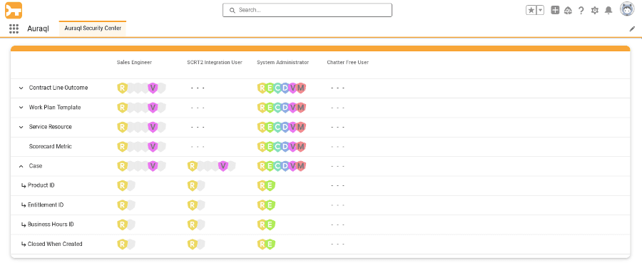The width and height of the screenshot is (642, 263).
Task: Select the Scorecard Metric row label
Action: [x=51, y=146]
